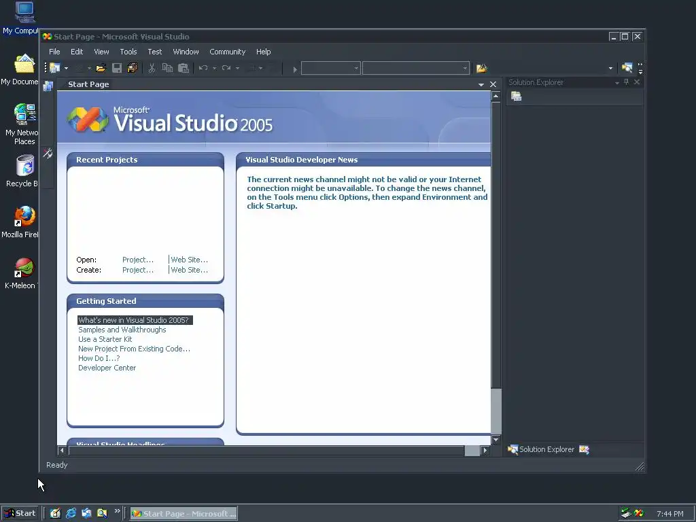Screen dimensions: 696x522
Task: Open What's new in Visual Studio 2005? link
Action: tap(135, 320)
